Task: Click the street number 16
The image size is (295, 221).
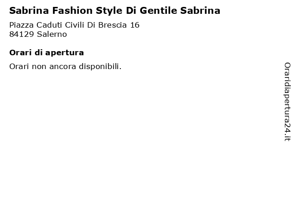Action: click(135, 25)
